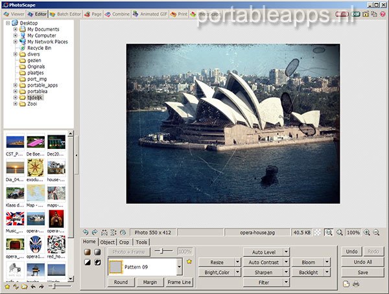Image resolution: width=389 pixels, height=294 pixels.
Task: Expand the My Documents tree node
Action: click(15, 29)
